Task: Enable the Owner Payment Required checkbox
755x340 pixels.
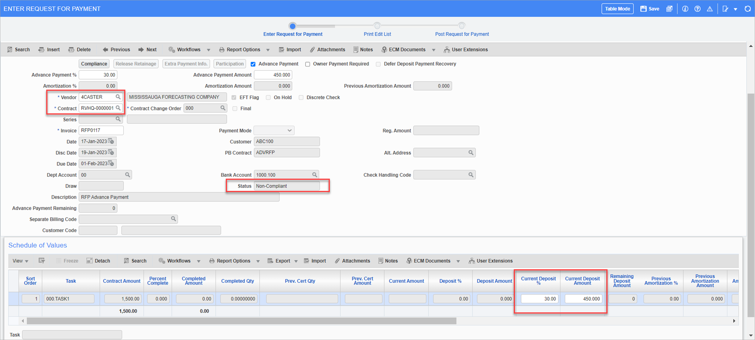Action: pyautogui.click(x=308, y=64)
